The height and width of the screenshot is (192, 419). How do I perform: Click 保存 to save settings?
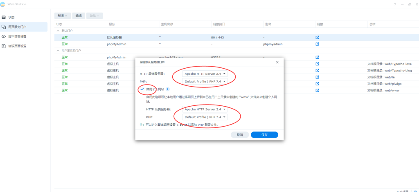(x=265, y=135)
